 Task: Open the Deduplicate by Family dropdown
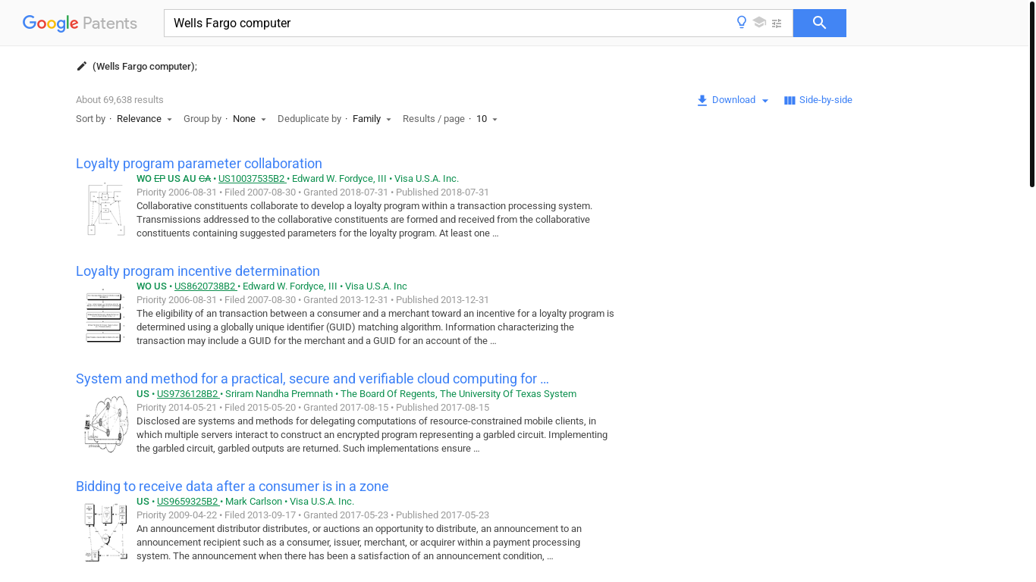pyautogui.click(x=372, y=119)
